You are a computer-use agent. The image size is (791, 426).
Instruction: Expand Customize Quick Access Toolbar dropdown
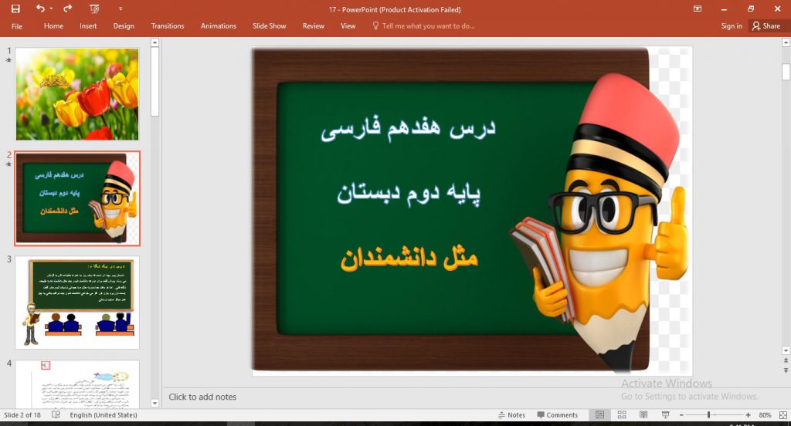[x=120, y=8]
